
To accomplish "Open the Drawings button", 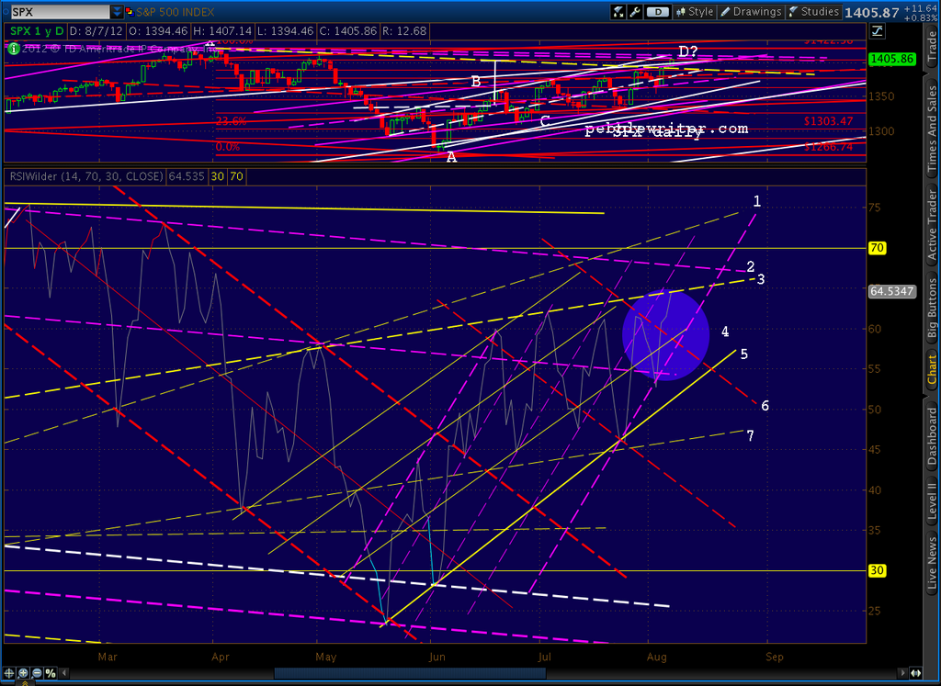I will click(751, 12).
